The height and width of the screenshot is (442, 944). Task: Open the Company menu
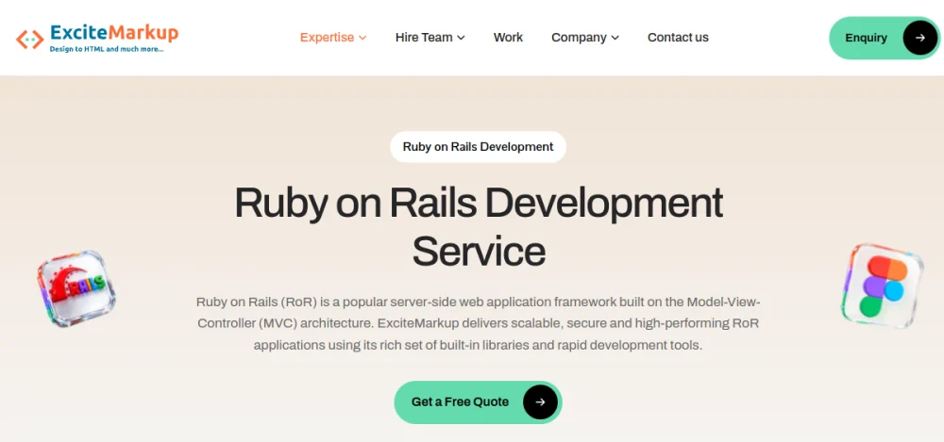point(585,38)
